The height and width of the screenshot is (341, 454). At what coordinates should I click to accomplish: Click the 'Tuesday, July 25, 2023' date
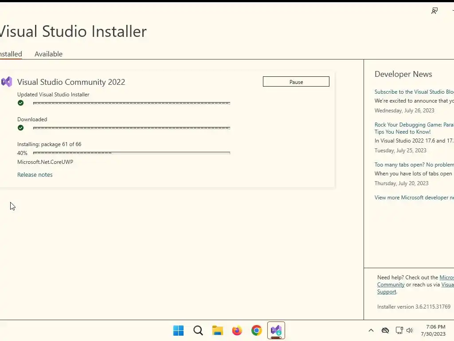tap(400, 151)
